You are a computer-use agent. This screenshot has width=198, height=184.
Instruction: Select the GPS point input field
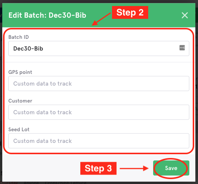99,83
